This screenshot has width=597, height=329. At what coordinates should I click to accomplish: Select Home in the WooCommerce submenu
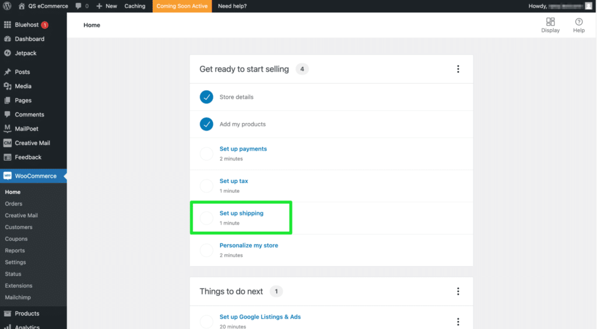click(x=13, y=192)
